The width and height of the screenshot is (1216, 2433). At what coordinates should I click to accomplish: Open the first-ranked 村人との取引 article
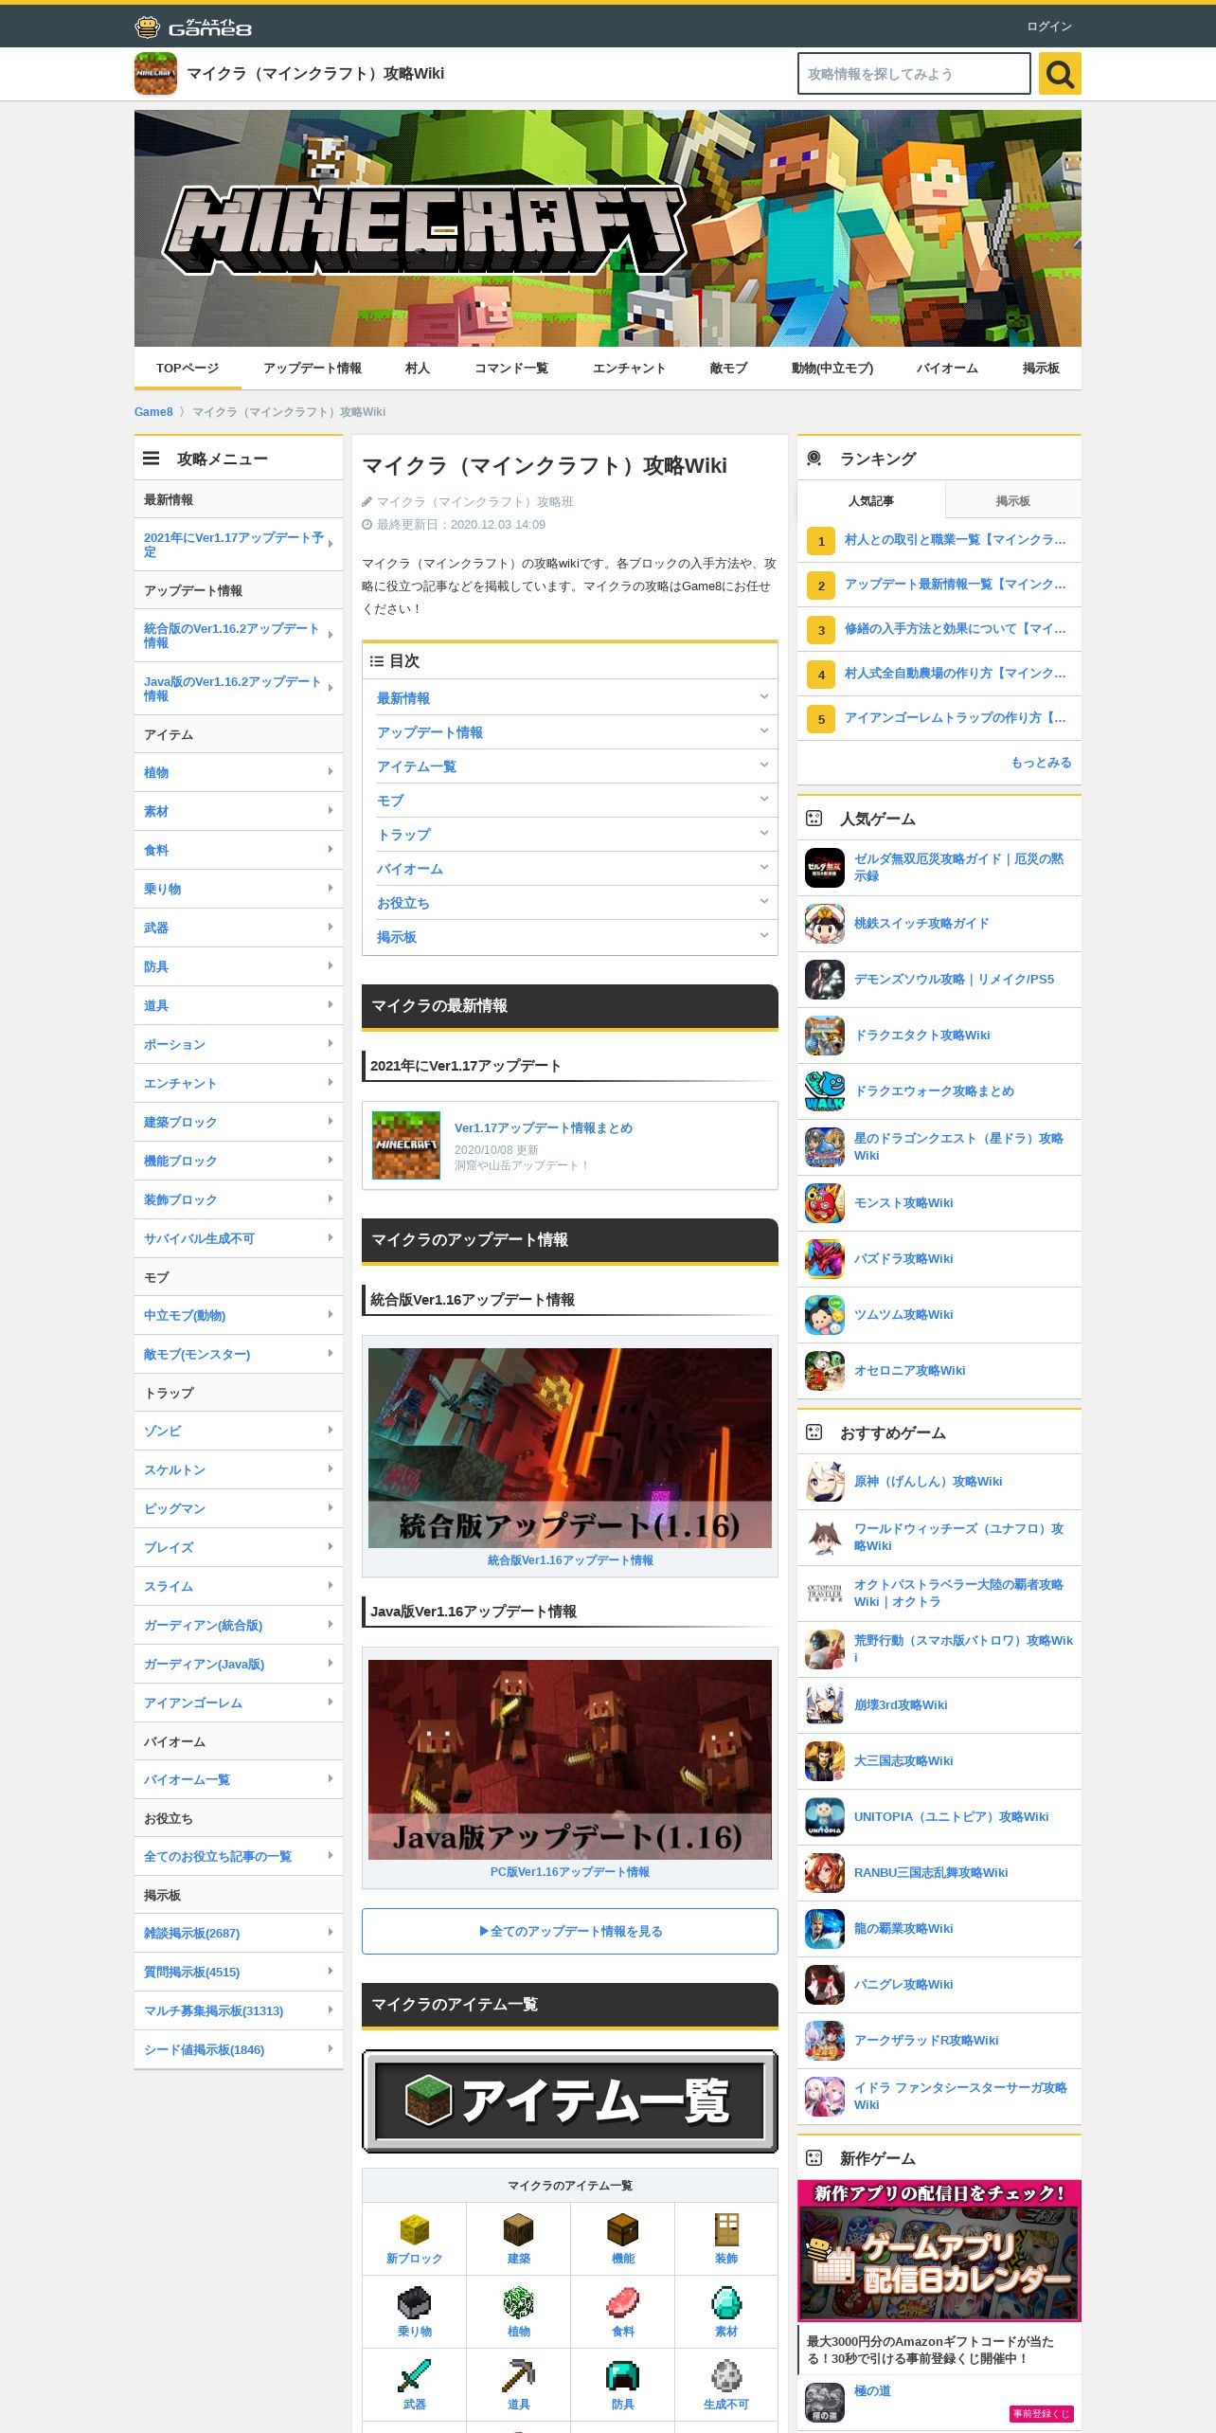[939, 540]
